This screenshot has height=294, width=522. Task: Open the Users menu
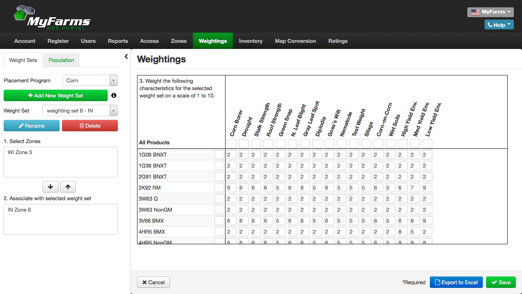coord(88,41)
